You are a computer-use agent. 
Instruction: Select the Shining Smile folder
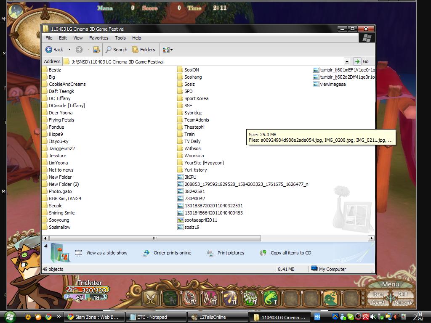click(x=59, y=212)
